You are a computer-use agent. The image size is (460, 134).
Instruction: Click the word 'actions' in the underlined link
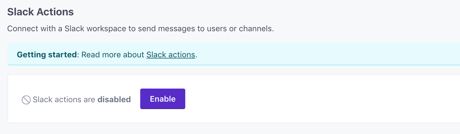[182, 55]
